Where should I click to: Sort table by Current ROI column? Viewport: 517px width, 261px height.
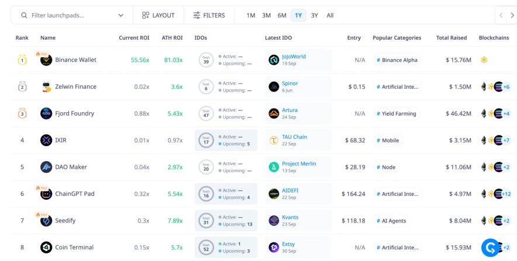point(134,38)
